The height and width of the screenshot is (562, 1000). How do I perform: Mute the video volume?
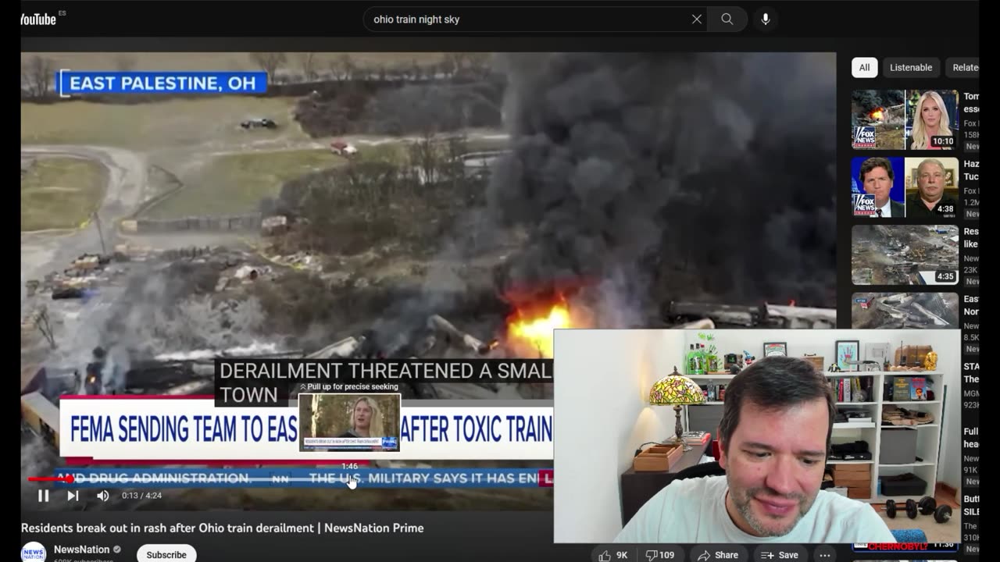(x=102, y=496)
